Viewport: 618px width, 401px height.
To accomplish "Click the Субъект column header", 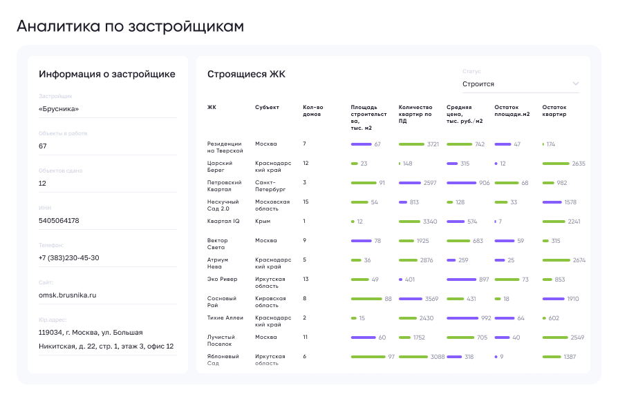I will 267,107.
